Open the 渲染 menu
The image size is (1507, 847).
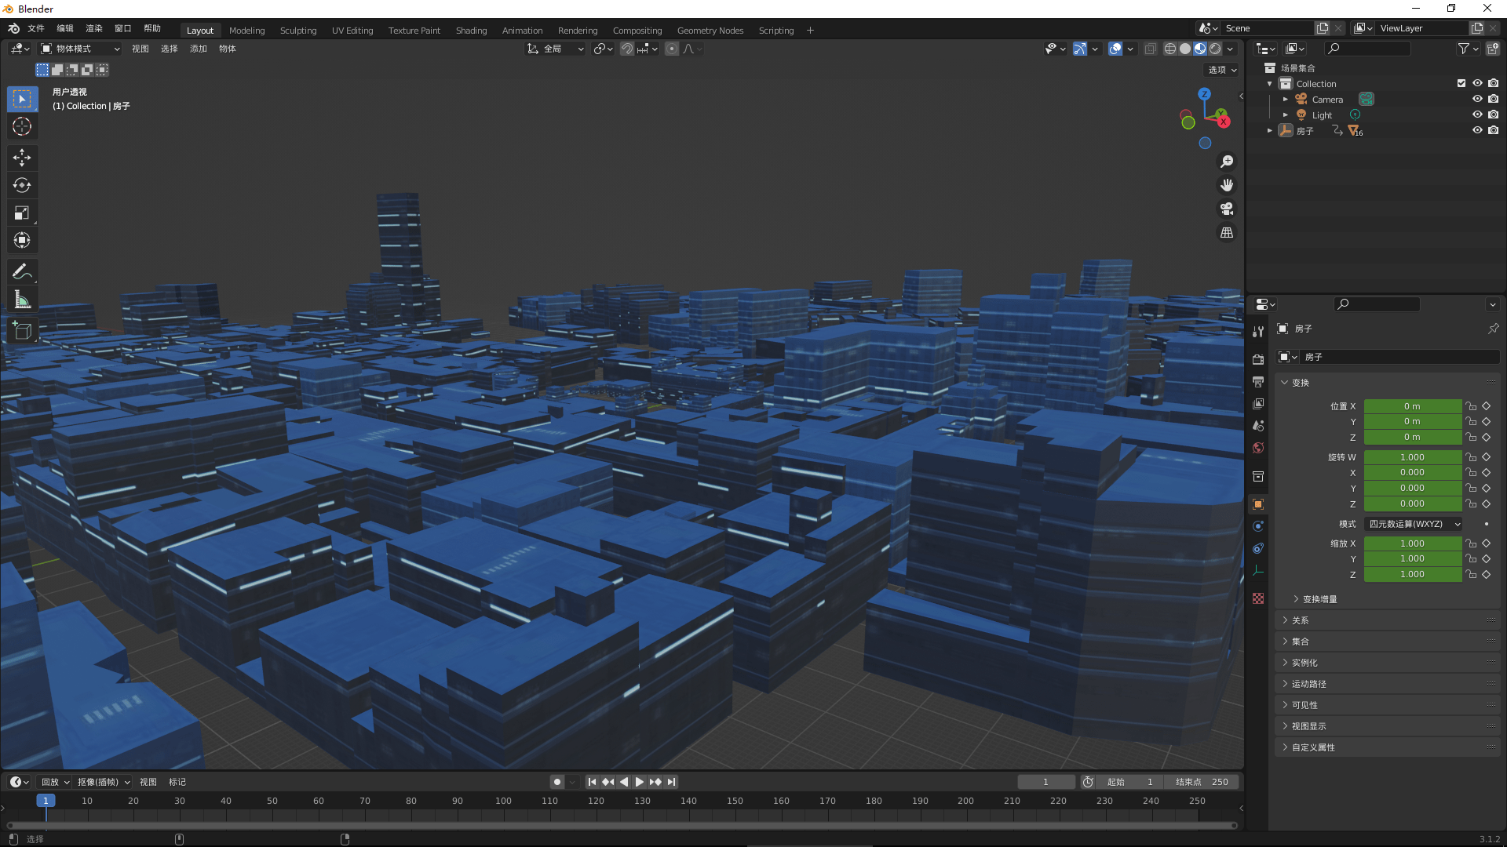[x=94, y=28]
